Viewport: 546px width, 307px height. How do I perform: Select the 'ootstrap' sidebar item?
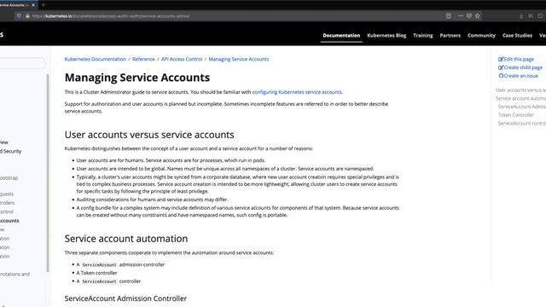pyautogui.click(x=9, y=178)
